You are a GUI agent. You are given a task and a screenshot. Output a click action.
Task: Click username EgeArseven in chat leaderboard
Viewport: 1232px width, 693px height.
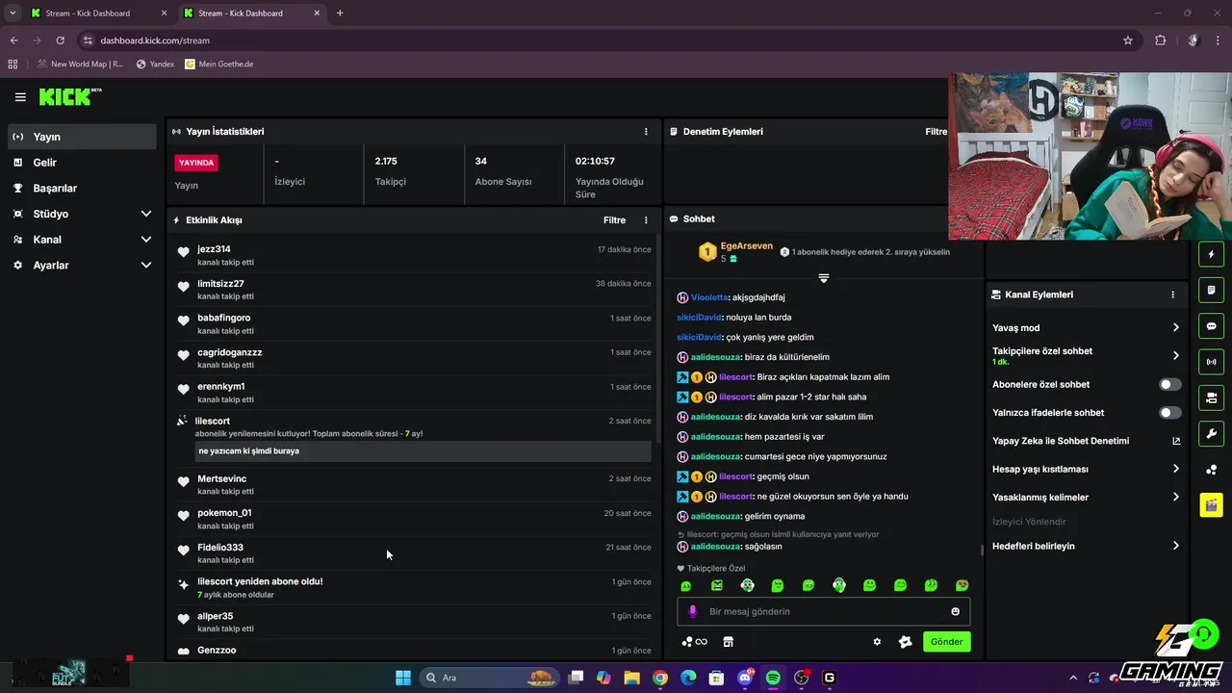point(747,246)
